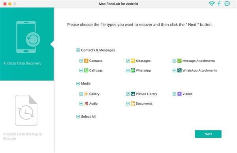
Task: Open the feedback chat bubble icon
Action: click(x=227, y=4)
